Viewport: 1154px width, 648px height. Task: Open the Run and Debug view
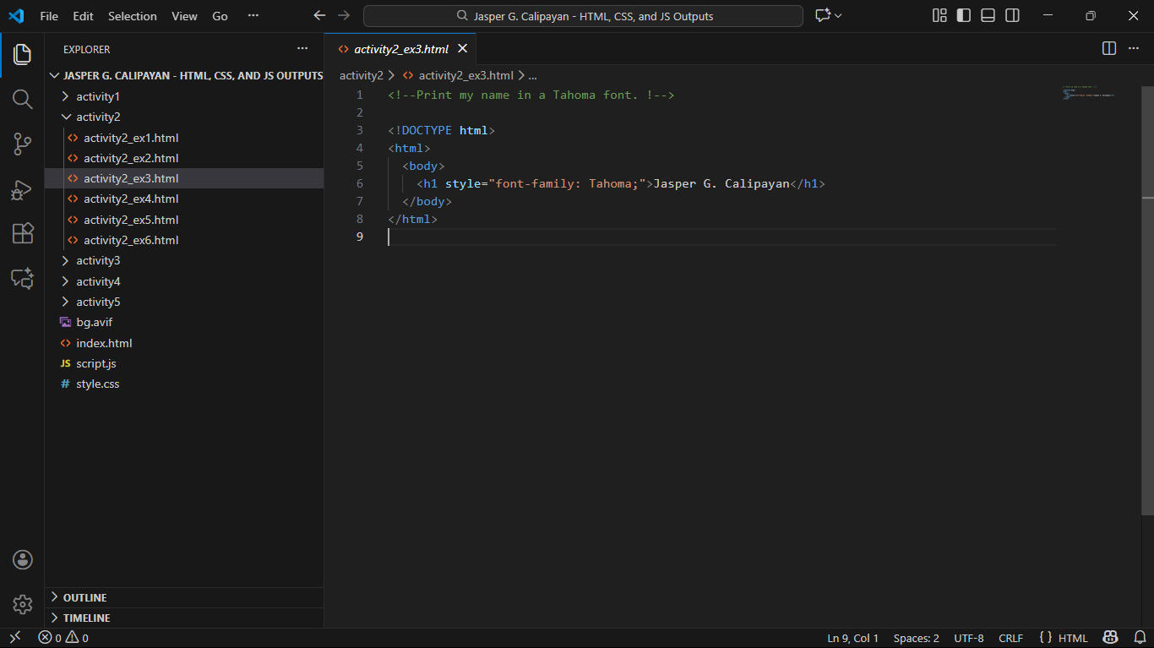tap(22, 190)
